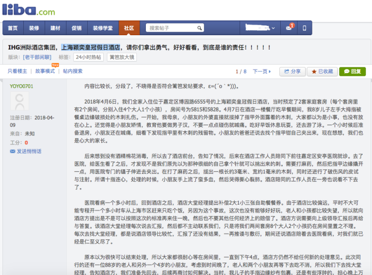The image size is (372, 275).
Task: Toggle the 已收藏 favorite star button
Action: [322, 71]
